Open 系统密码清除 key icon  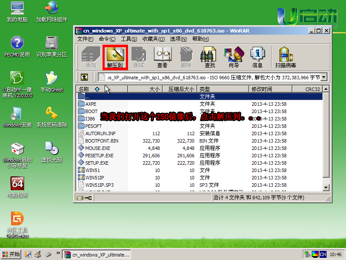pos(51,117)
